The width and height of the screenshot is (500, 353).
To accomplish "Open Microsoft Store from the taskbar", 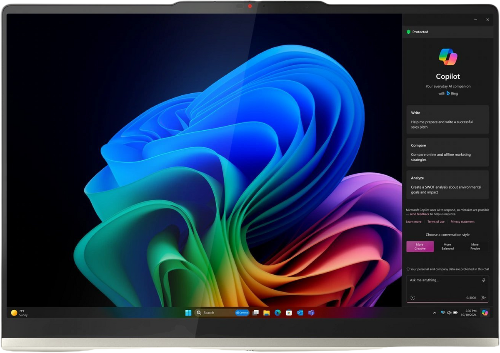I will click(289, 313).
